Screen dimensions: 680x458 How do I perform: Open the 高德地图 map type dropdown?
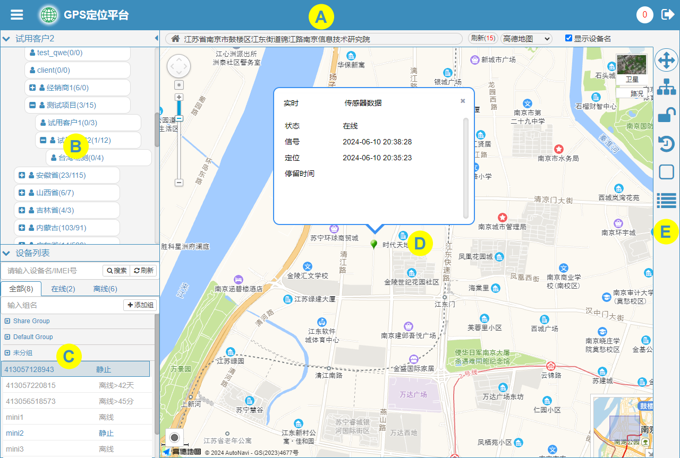pos(526,39)
